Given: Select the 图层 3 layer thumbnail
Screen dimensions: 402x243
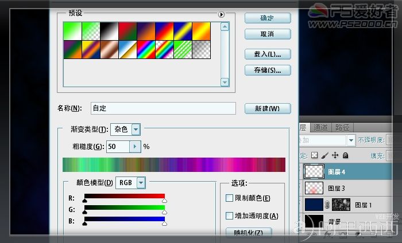Looking at the screenshot, I should (314, 188).
